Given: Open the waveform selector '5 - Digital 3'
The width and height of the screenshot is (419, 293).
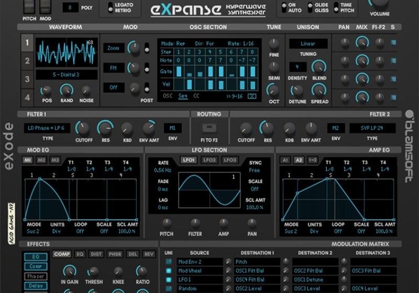Looking at the screenshot, I should [x=67, y=75].
